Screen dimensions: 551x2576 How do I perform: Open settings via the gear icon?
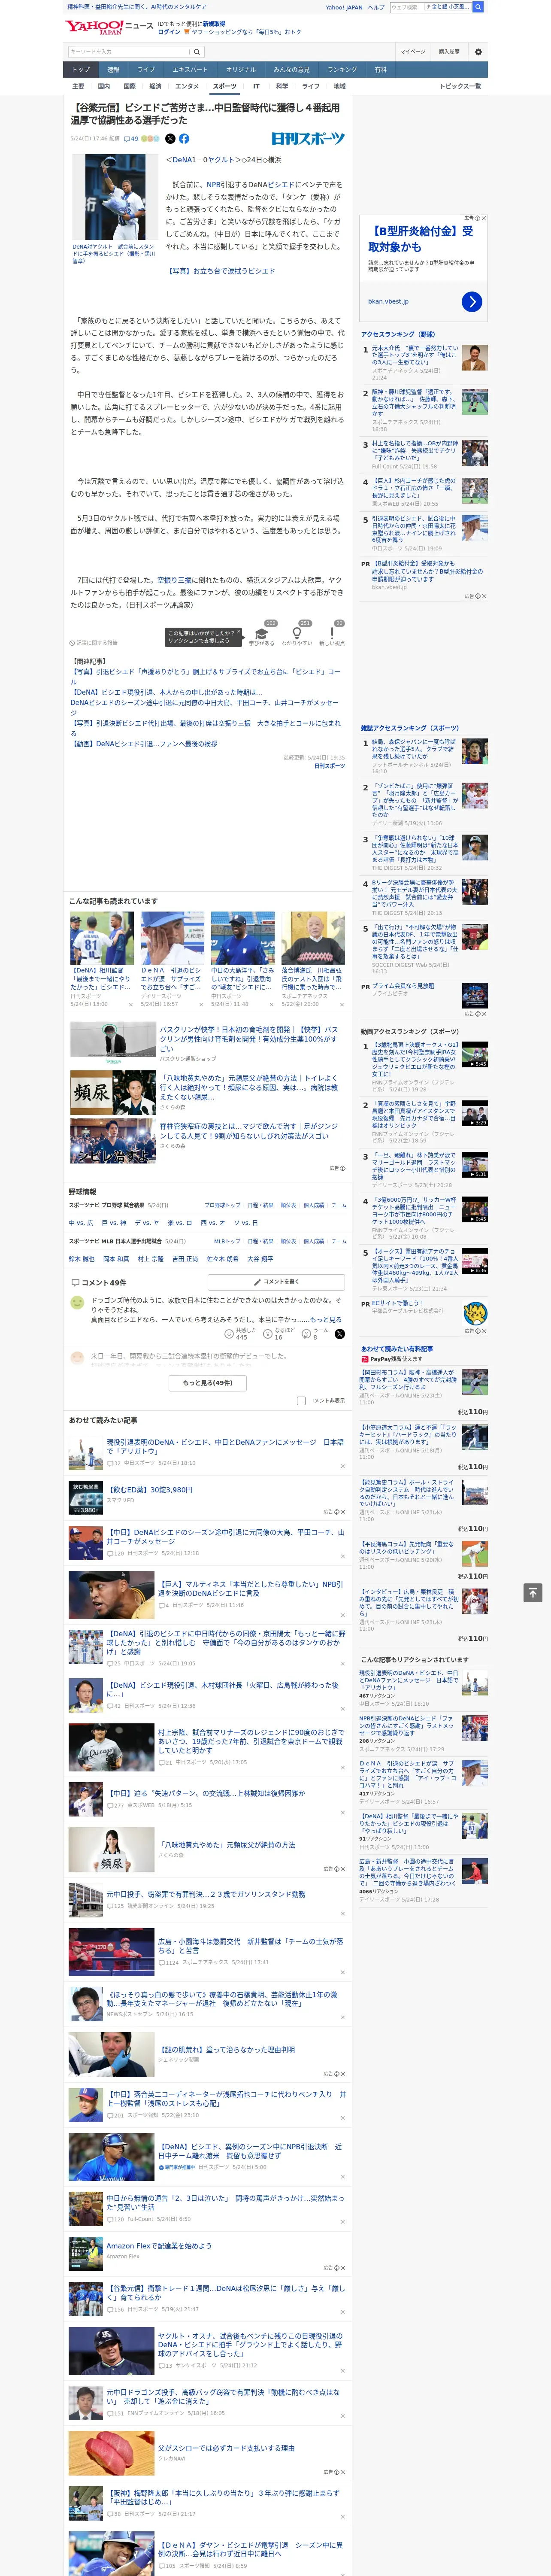478,51
